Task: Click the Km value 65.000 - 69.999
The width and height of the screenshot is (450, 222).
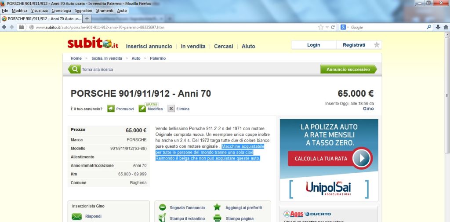Action: point(132,174)
